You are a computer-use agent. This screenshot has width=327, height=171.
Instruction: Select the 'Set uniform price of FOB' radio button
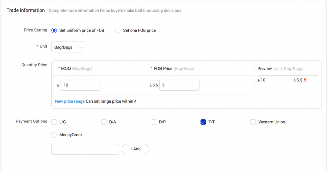pos(54,30)
